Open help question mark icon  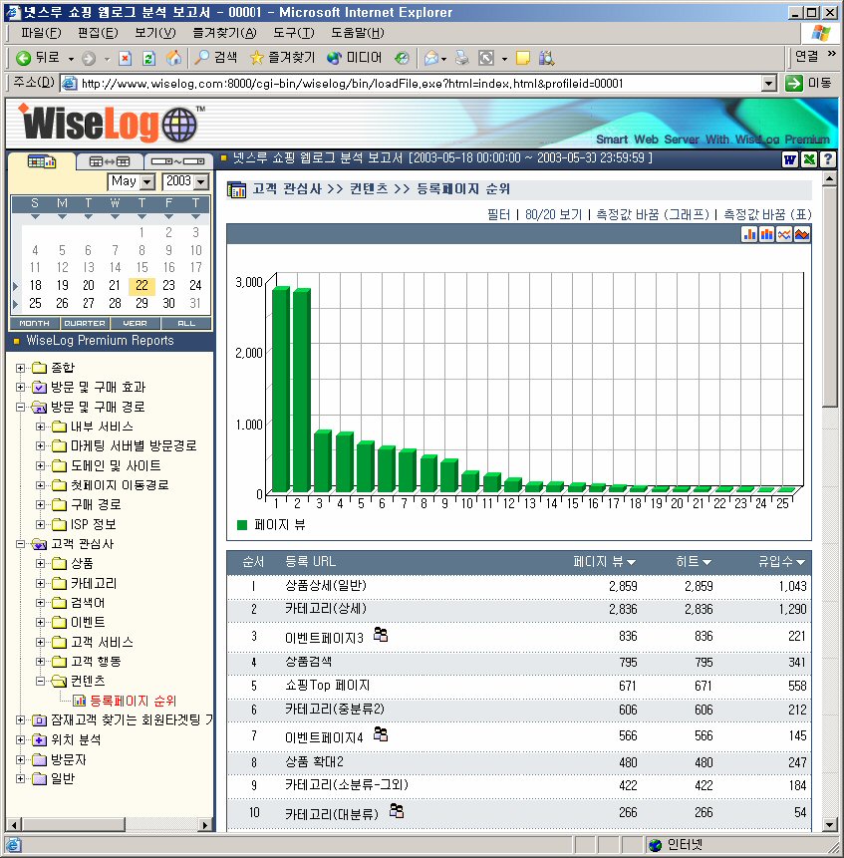827,159
